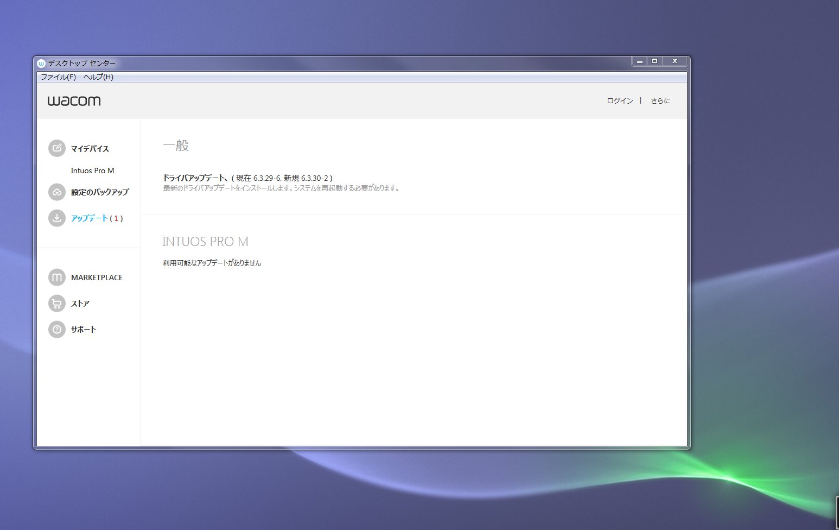
Task: Click the question mark support icon
Action: click(57, 330)
